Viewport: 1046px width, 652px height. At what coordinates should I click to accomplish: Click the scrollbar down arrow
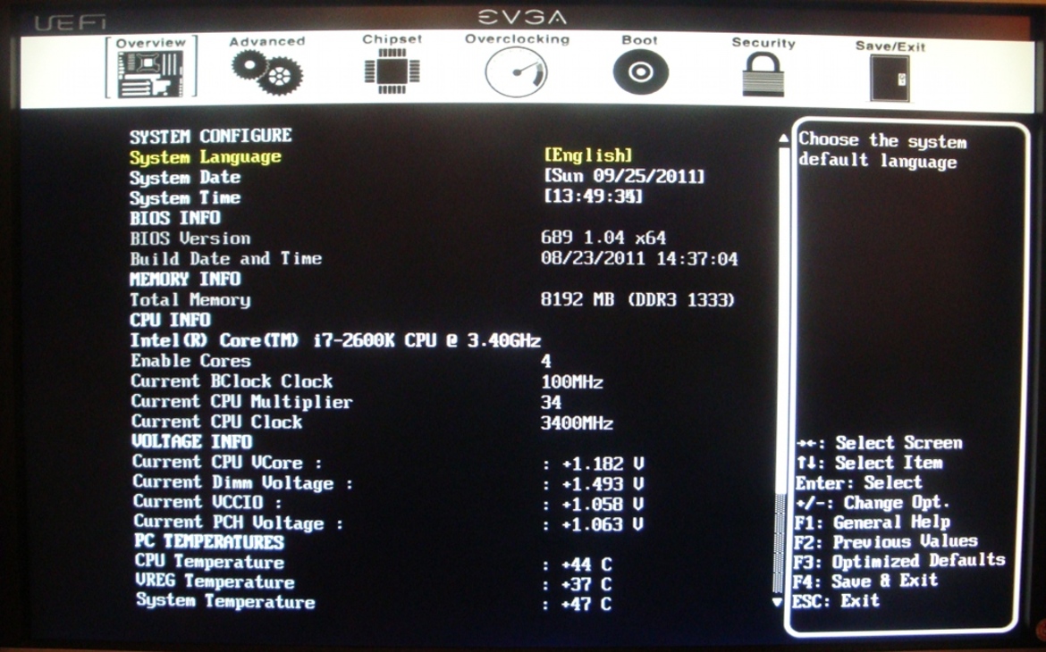776,602
